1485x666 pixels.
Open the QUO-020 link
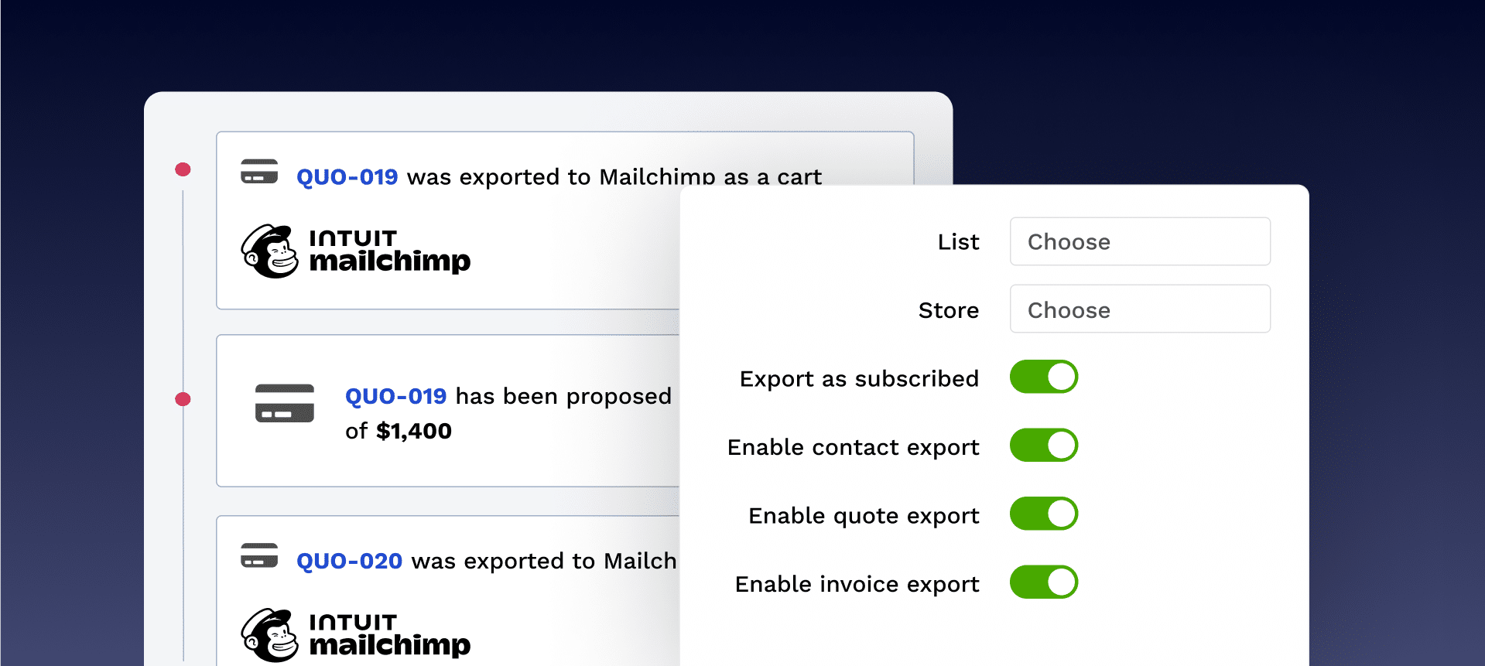tap(349, 561)
